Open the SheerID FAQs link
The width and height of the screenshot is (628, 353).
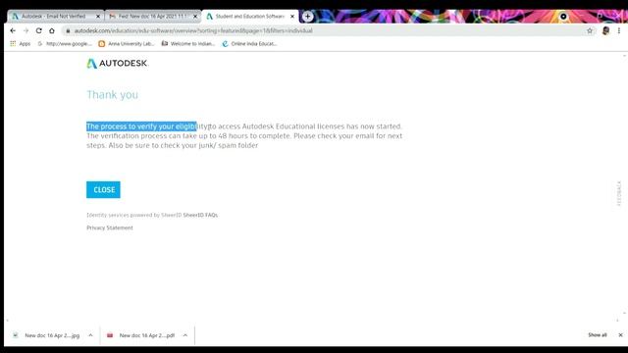200,215
